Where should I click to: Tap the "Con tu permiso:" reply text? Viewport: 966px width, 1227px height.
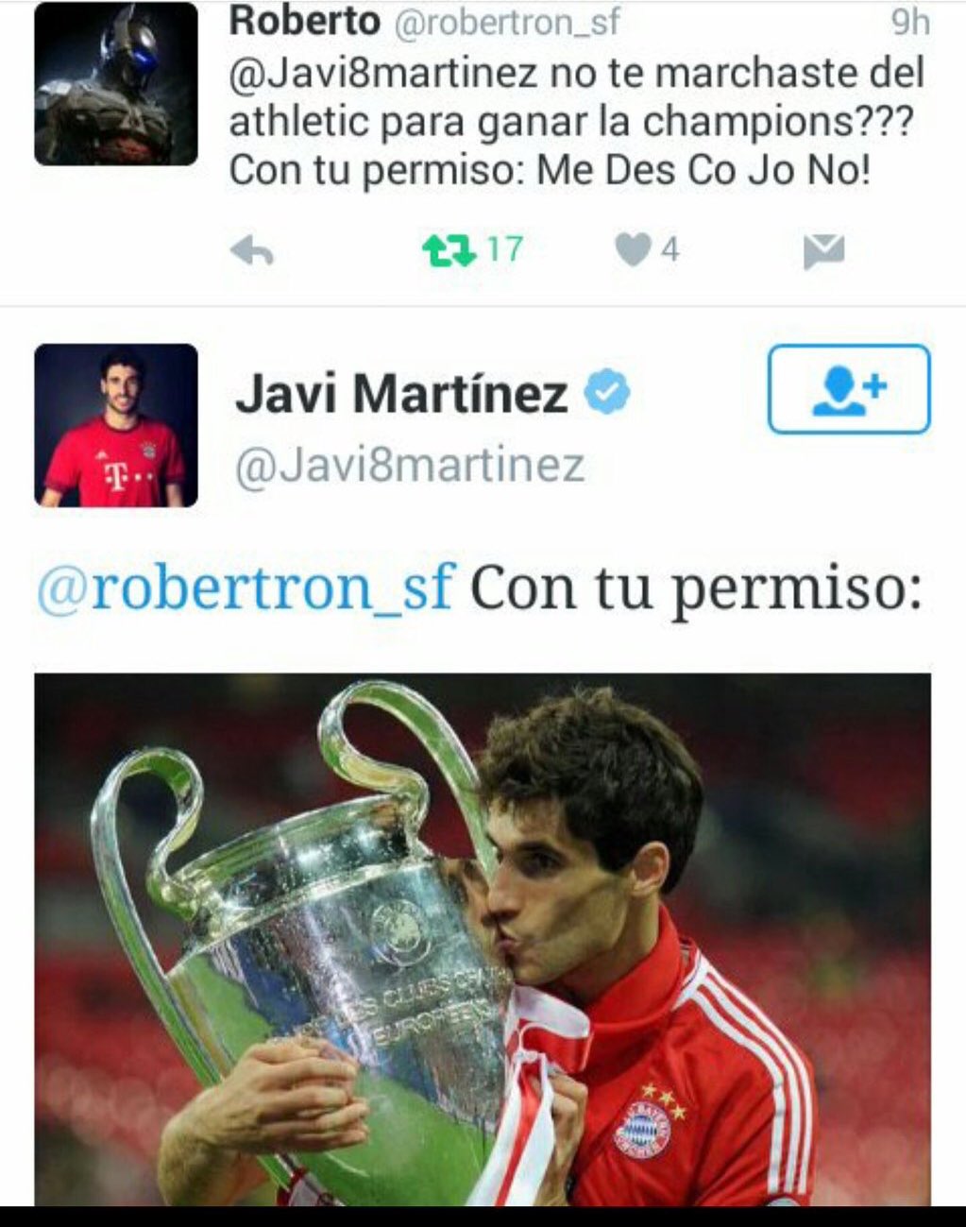696,589
